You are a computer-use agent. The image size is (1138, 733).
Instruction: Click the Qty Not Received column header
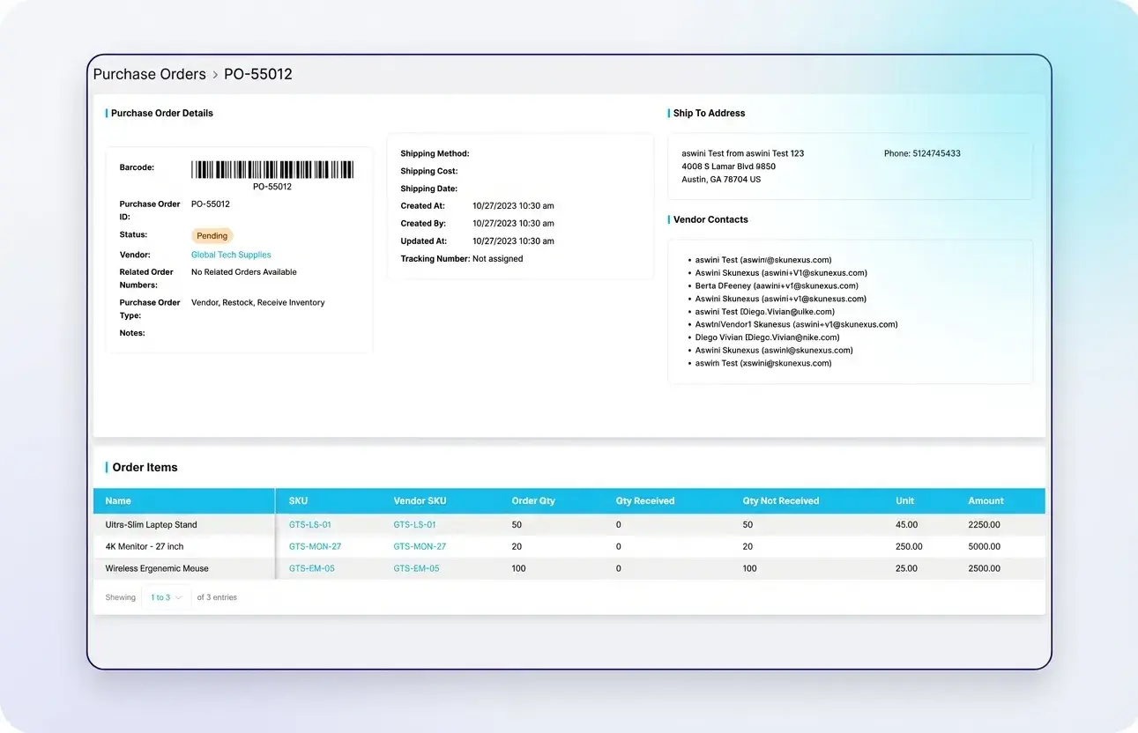(780, 501)
